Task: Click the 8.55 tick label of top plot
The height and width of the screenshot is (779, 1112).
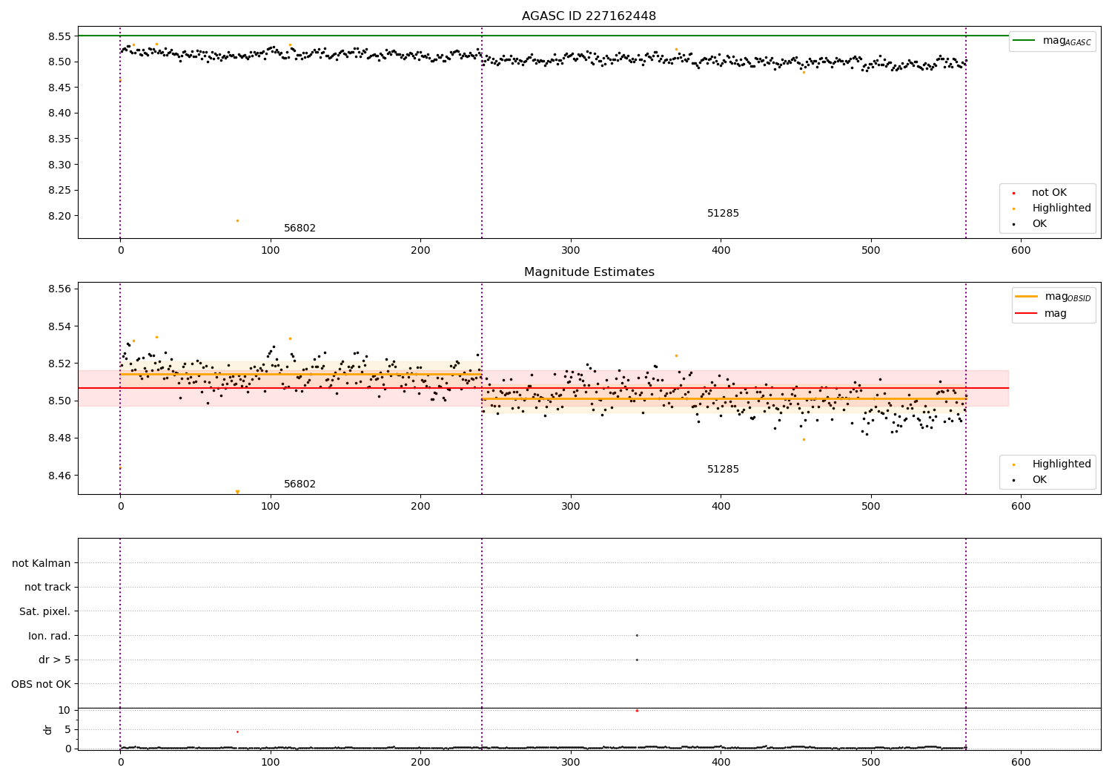Action: [x=60, y=36]
